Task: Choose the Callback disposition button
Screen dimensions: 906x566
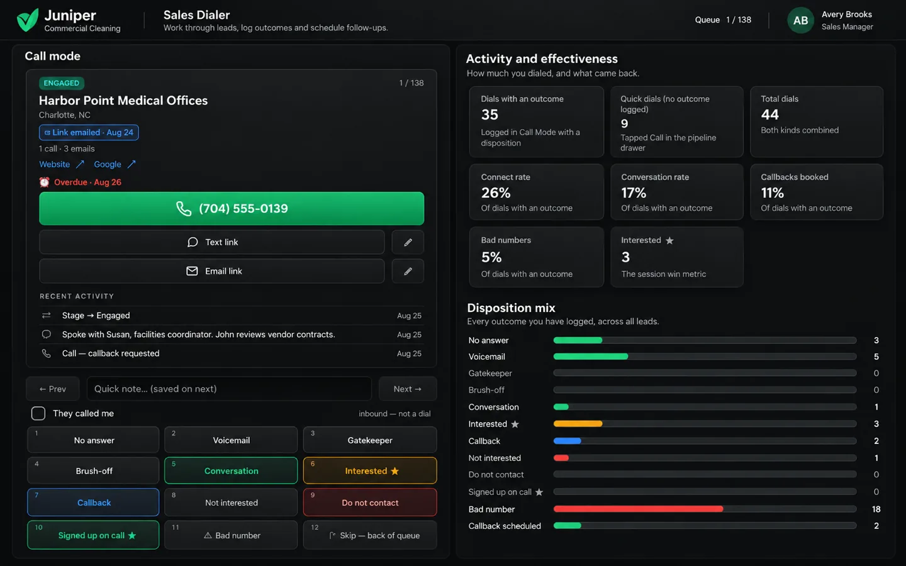Action: [x=93, y=502]
